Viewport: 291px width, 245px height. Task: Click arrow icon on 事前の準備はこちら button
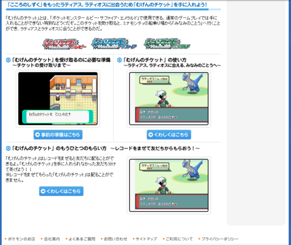pyautogui.click(x=38, y=135)
